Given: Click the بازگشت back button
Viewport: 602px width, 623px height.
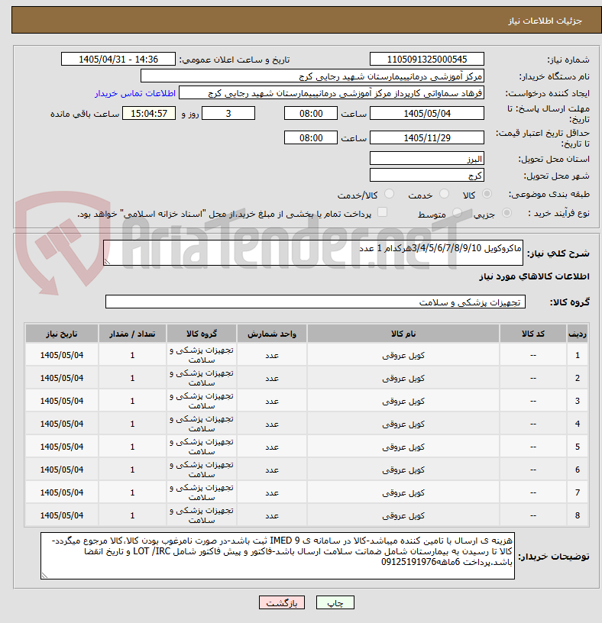Looking at the screenshot, I should 281,602.
